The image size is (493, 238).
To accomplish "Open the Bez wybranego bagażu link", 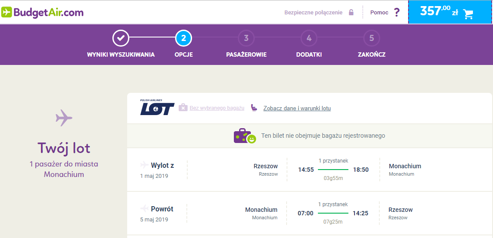I will [217, 108].
